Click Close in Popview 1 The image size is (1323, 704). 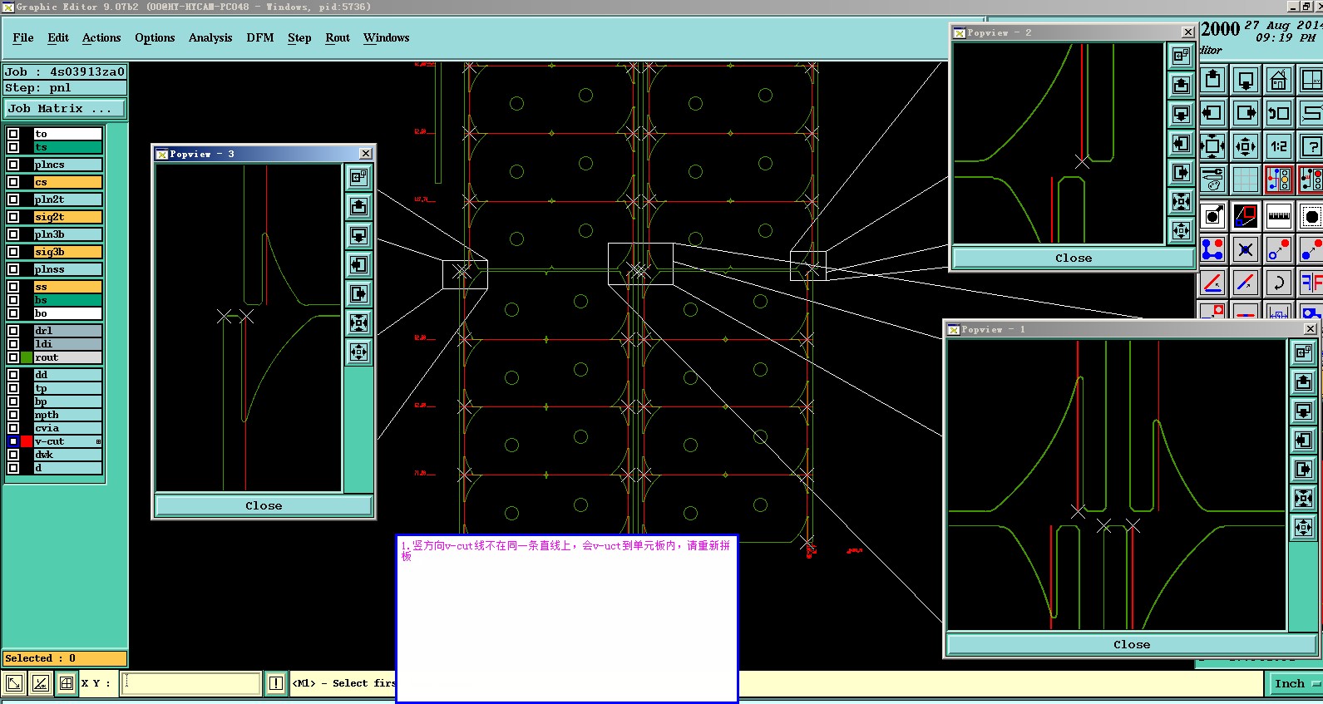point(1132,644)
